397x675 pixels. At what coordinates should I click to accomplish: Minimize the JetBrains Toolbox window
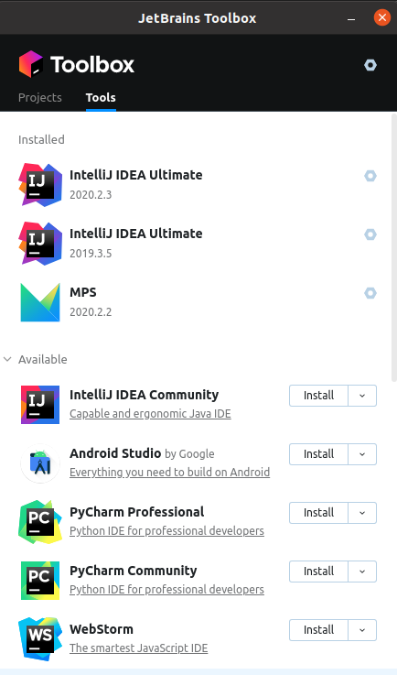[x=351, y=18]
